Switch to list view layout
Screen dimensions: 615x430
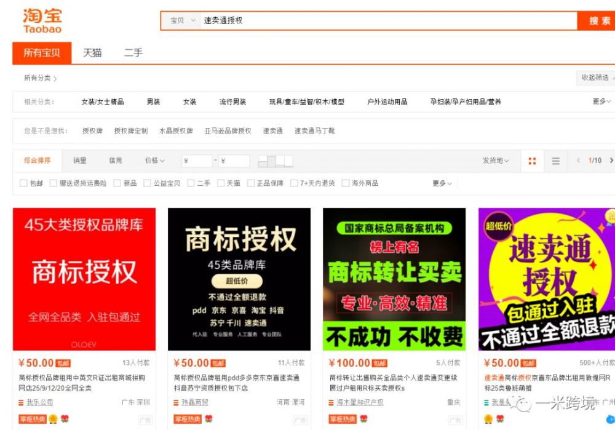(x=556, y=161)
